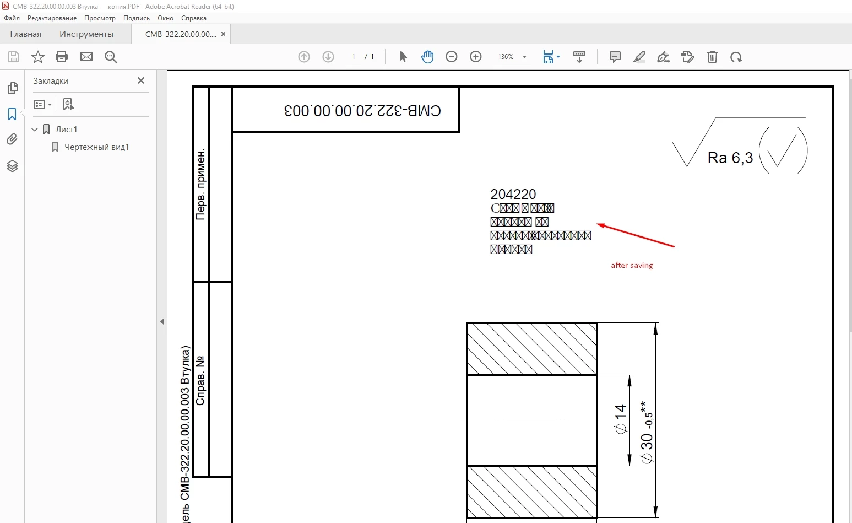Image resolution: width=852 pixels, height=523 pixels.
Task: Zoom in with plus button
Action: [476, 57]
